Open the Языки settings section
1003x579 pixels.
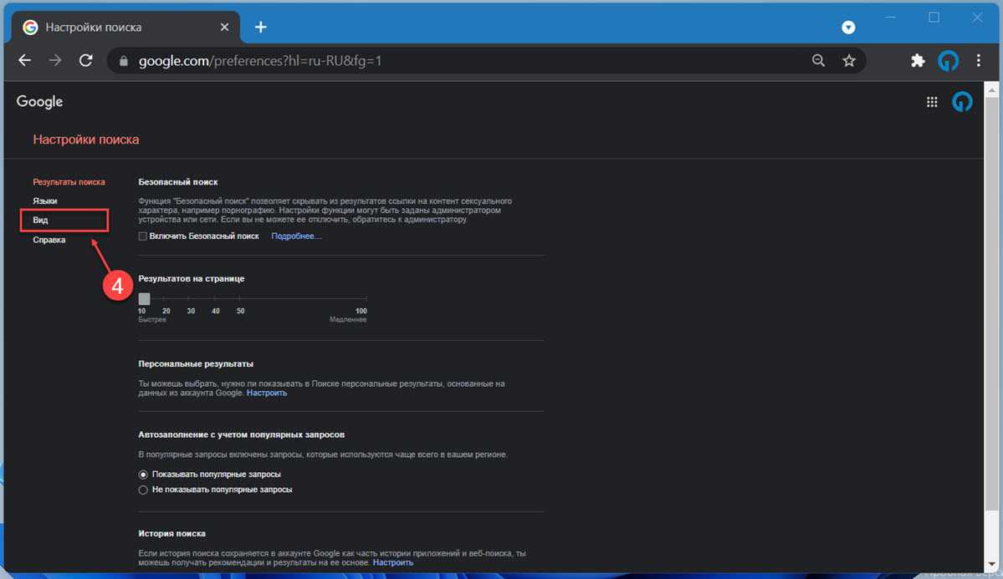[45, 201]
